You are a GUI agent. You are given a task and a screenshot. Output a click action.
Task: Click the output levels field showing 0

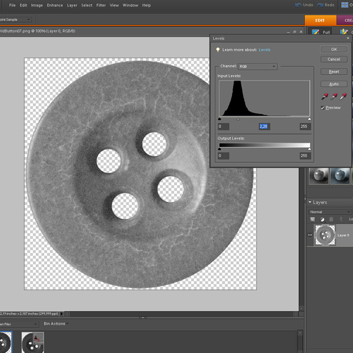tap(224, 155)
